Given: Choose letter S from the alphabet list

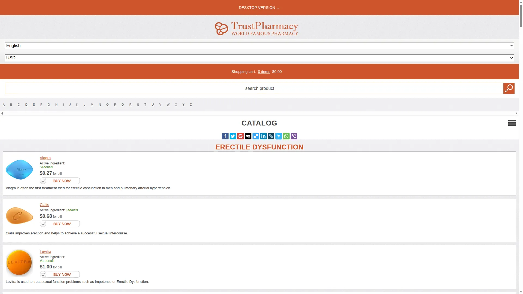Looking at the screenshot, I should pos(138,105).
